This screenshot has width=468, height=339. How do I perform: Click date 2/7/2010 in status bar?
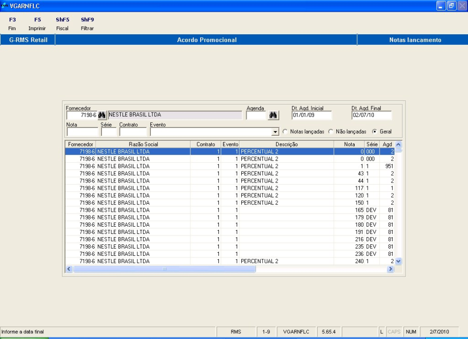(439, 332)
